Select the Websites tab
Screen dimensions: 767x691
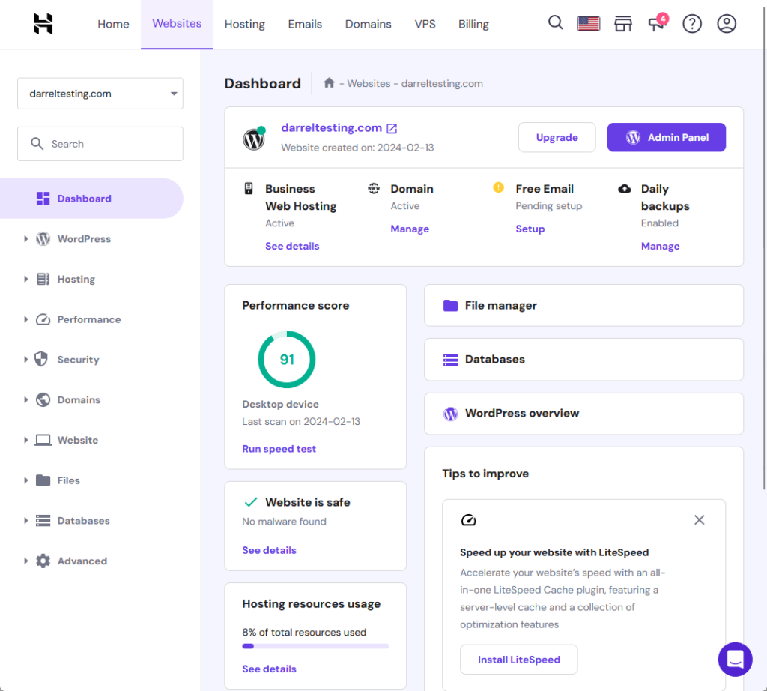point(177,24)
